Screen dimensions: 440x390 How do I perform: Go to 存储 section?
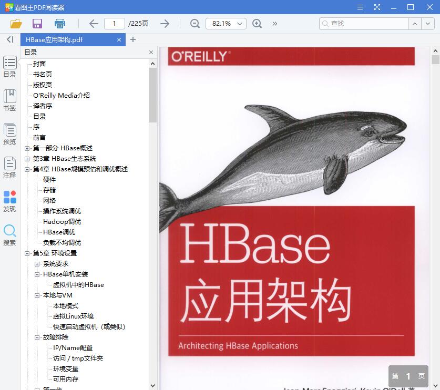click(49, 190)
